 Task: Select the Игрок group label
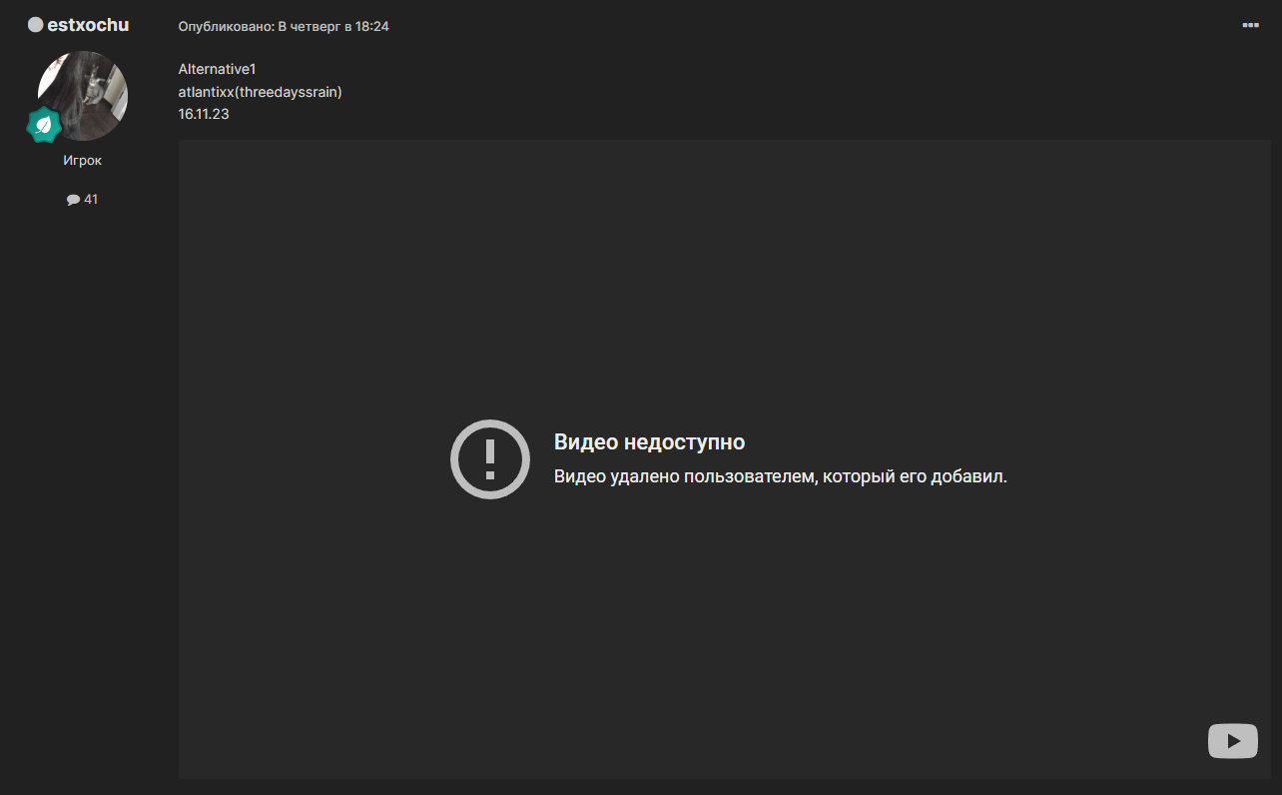pos(82,161)
